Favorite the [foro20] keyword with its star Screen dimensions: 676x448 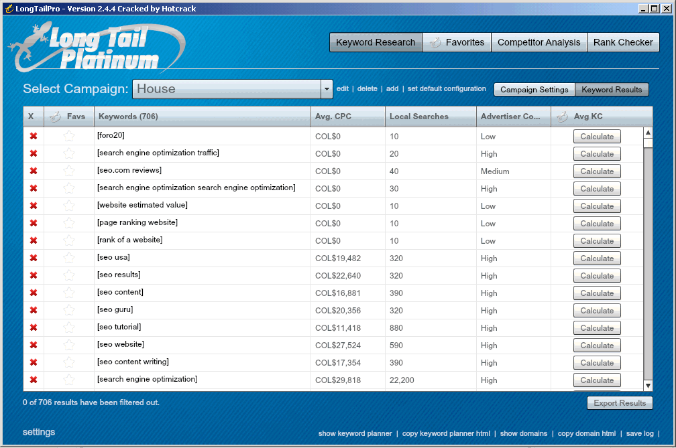[x=69, y=136]
